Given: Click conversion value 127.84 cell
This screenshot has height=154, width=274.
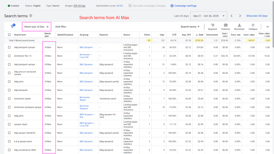Looking at the screenshot, I should point(251,56).
